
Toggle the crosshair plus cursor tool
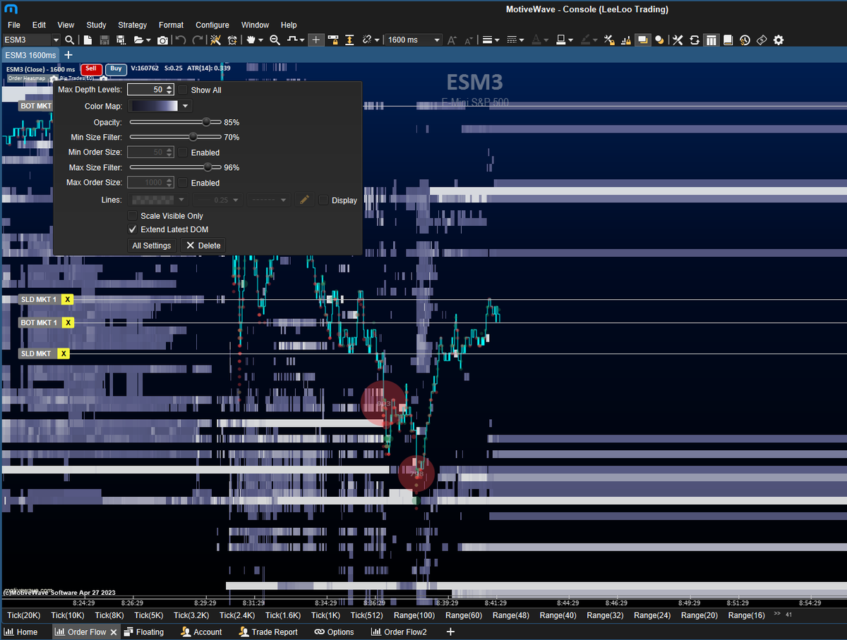316,40
